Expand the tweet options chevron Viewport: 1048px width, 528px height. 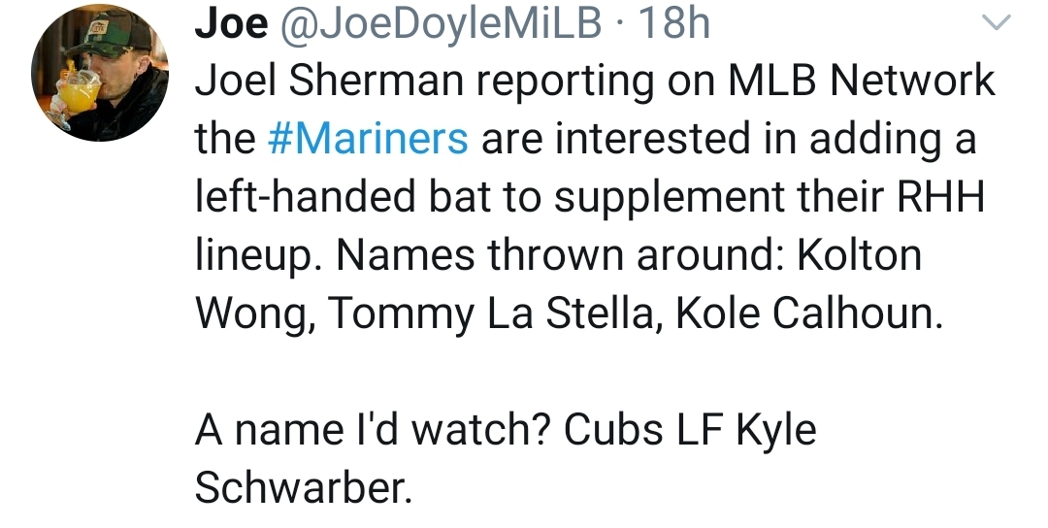[x=998, y=23]
